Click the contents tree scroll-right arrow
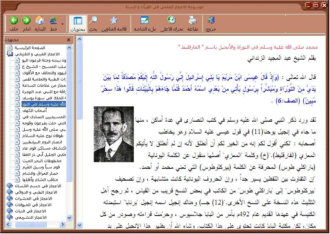The height and width of the screenshot is (234, 330). 62,225
